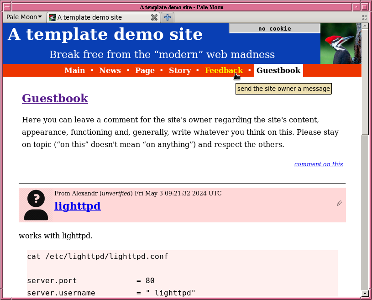Image resolution: width=372 pixels, height=300 pixels.
Task: Click the vertical scrollbar thumb
Action: (365, 82)
